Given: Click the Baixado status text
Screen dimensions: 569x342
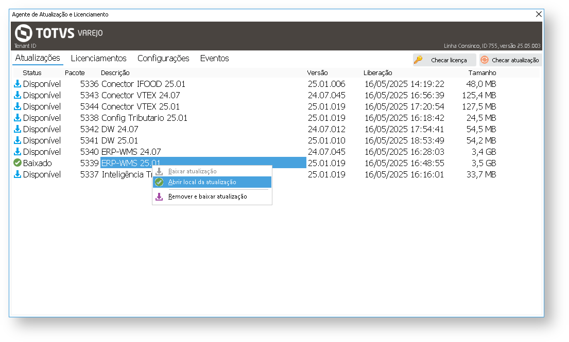Looking at the screenshot, I should (x=38, y=163).
